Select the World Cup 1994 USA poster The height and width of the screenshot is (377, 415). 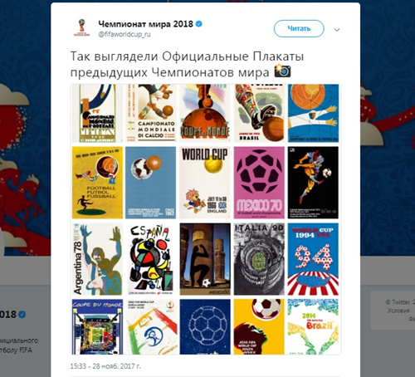coord(313,259)
